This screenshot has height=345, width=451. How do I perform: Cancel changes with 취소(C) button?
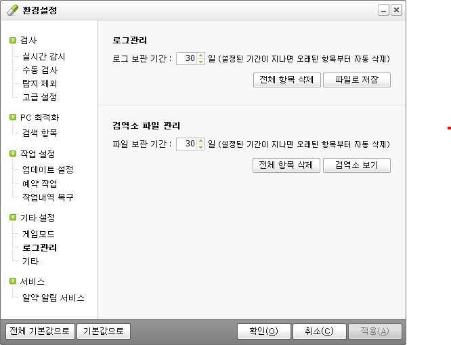tap(319, 331)
